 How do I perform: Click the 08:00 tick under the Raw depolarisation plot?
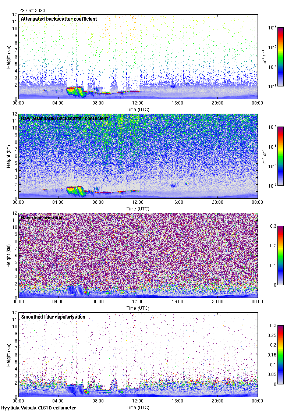98,302
